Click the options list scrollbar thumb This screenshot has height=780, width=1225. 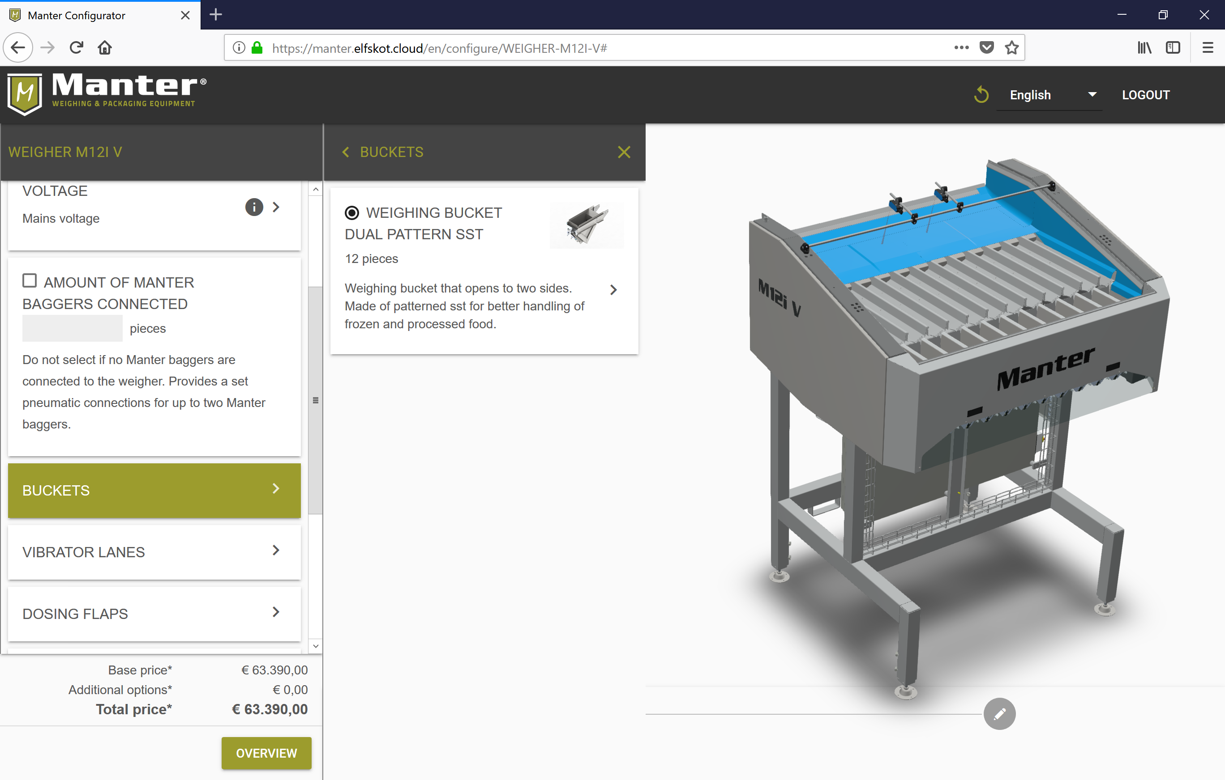click(315, 400)
